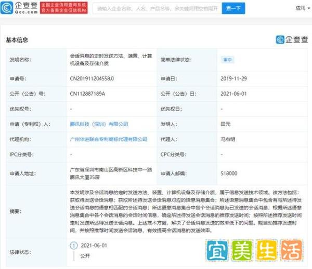Click the invention title text

111,60
